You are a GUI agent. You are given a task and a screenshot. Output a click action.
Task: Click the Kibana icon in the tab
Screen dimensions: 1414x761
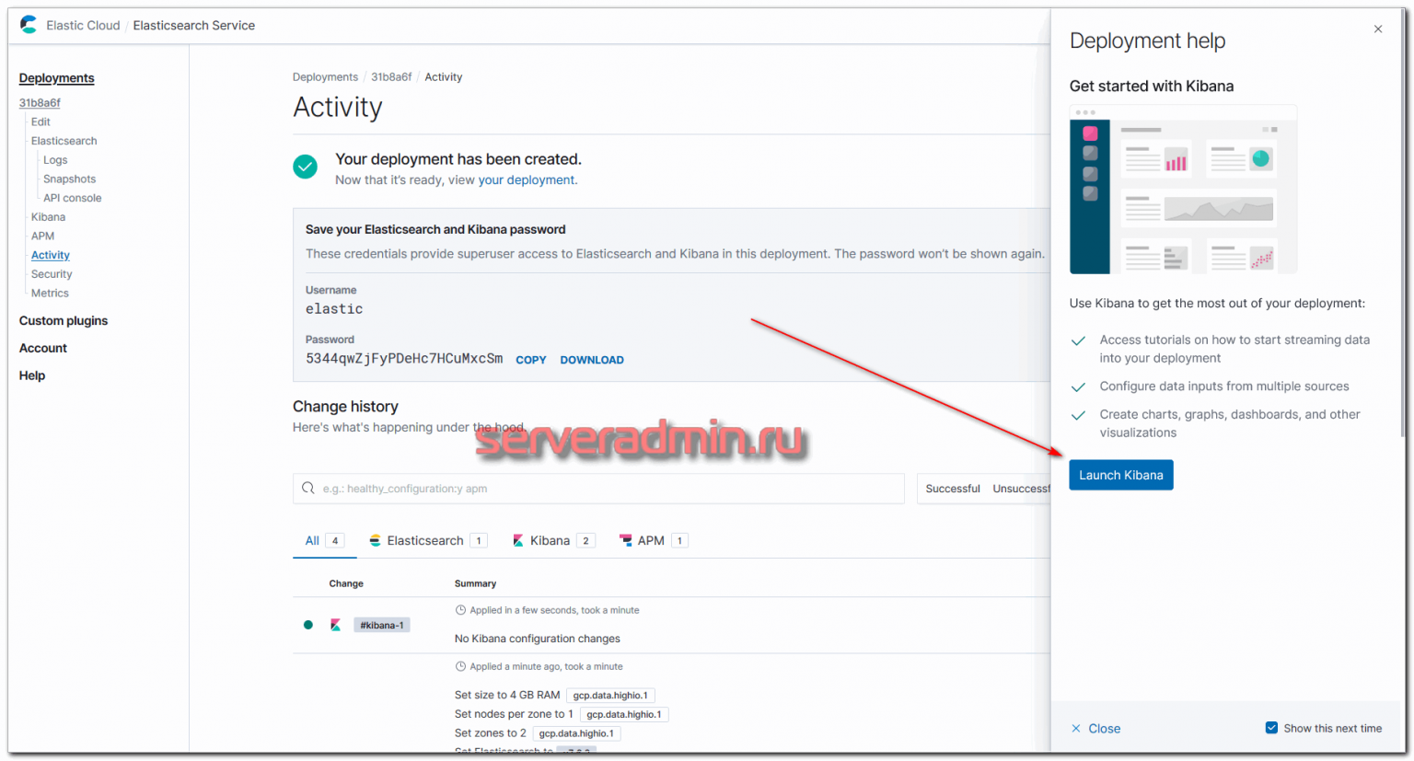[x=518, y=541]
